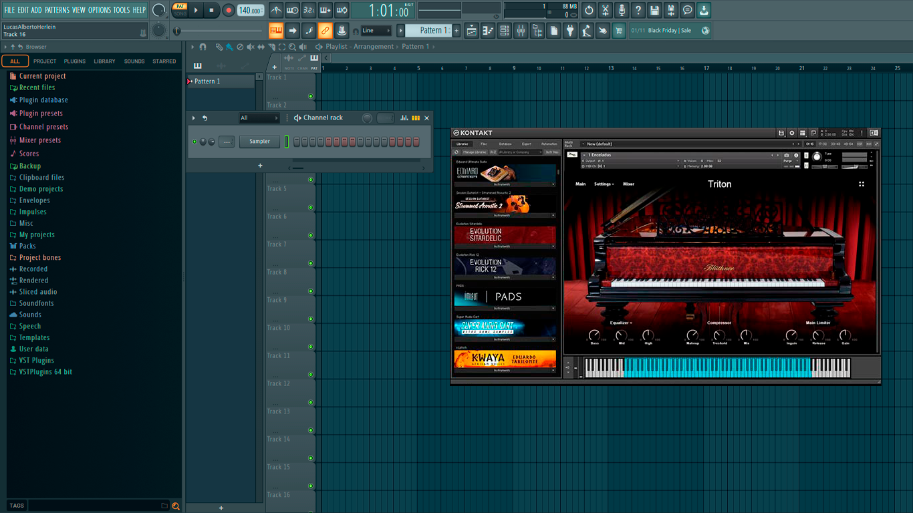Save the project with the floppy icon
This screenshot has height=513, width=913.
pos(655,10)
